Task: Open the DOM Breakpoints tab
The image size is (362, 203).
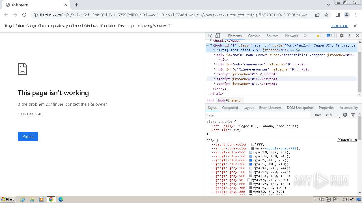Action: coord(300,108)
